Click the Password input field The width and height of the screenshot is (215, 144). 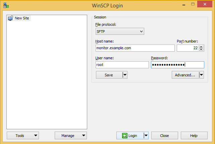[177, 65]
